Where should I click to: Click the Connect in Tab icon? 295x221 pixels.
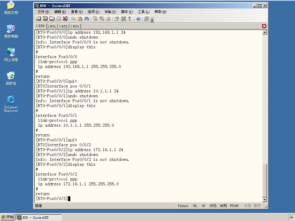[x=52, y=19]
